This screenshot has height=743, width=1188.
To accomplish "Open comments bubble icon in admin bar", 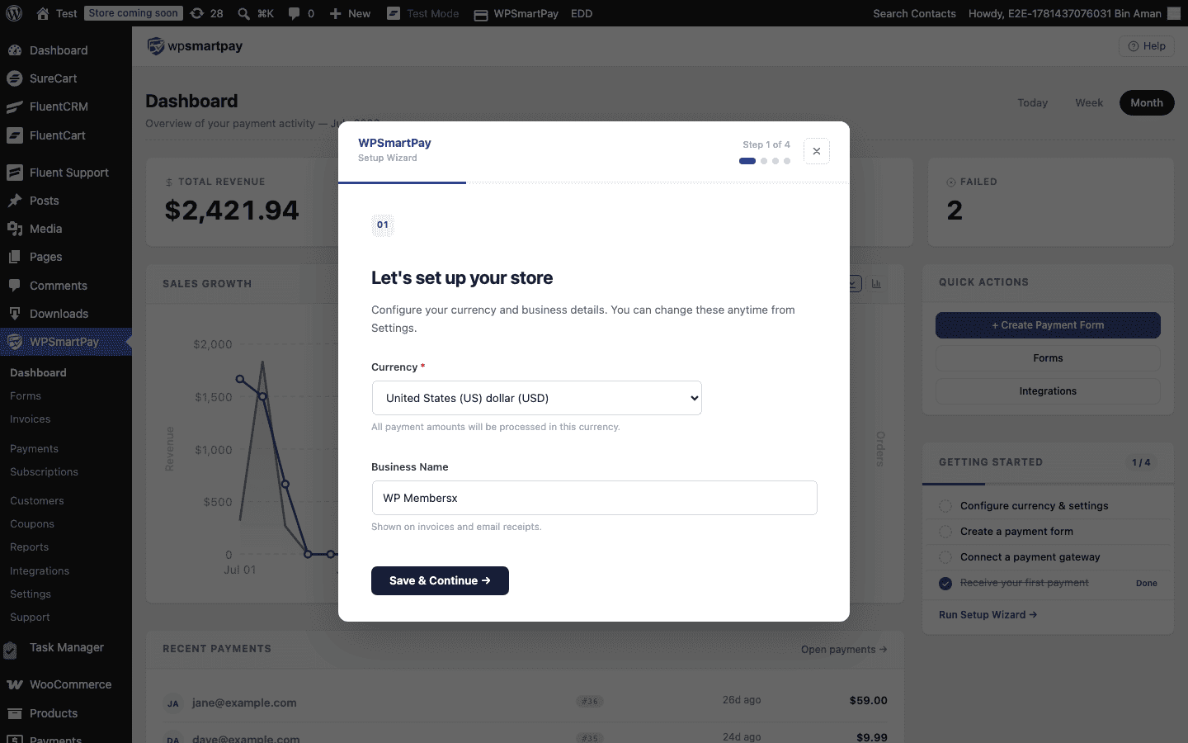I will pos(294,13).
